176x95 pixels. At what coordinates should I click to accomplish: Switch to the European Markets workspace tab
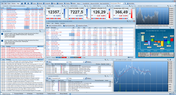click(x=19, y=94)
